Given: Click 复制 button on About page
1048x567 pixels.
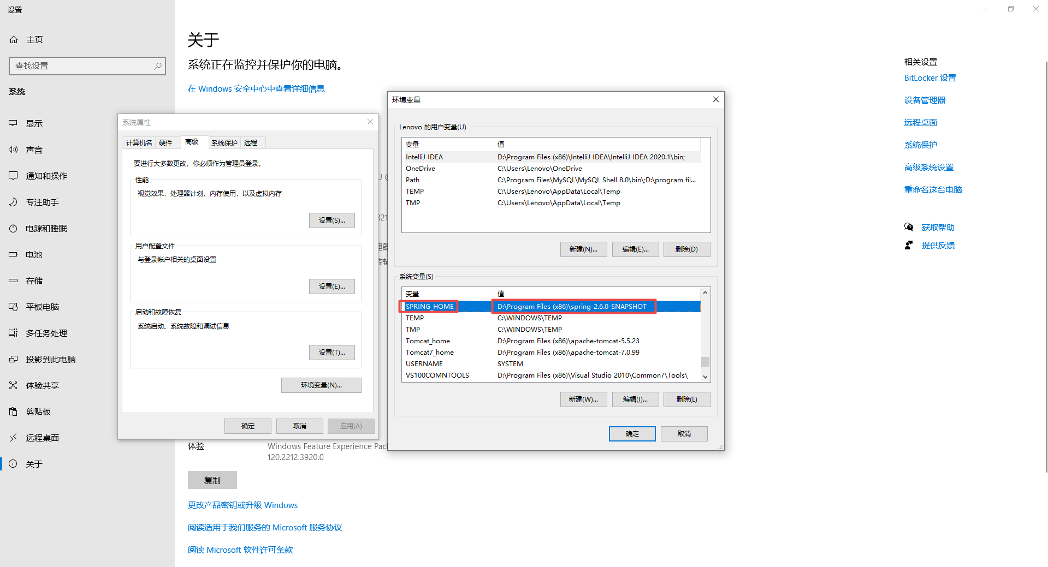Looking at the screenshot, I should click(212, 480).
